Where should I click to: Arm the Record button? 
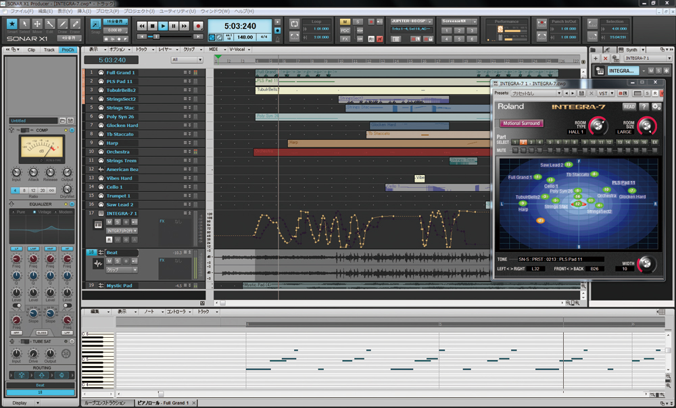click(x=198, y=26)
